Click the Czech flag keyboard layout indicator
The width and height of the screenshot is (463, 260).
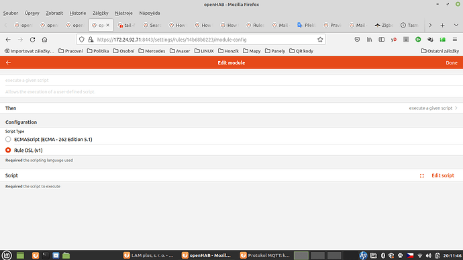click(410, 255)
